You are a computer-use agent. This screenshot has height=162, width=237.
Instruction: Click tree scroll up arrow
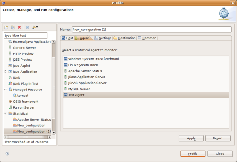pyautogui.click(x=54, y=42)
